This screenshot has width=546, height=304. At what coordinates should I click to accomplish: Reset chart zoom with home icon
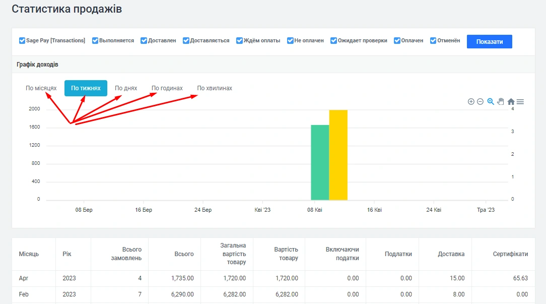(x=511, y=101)
